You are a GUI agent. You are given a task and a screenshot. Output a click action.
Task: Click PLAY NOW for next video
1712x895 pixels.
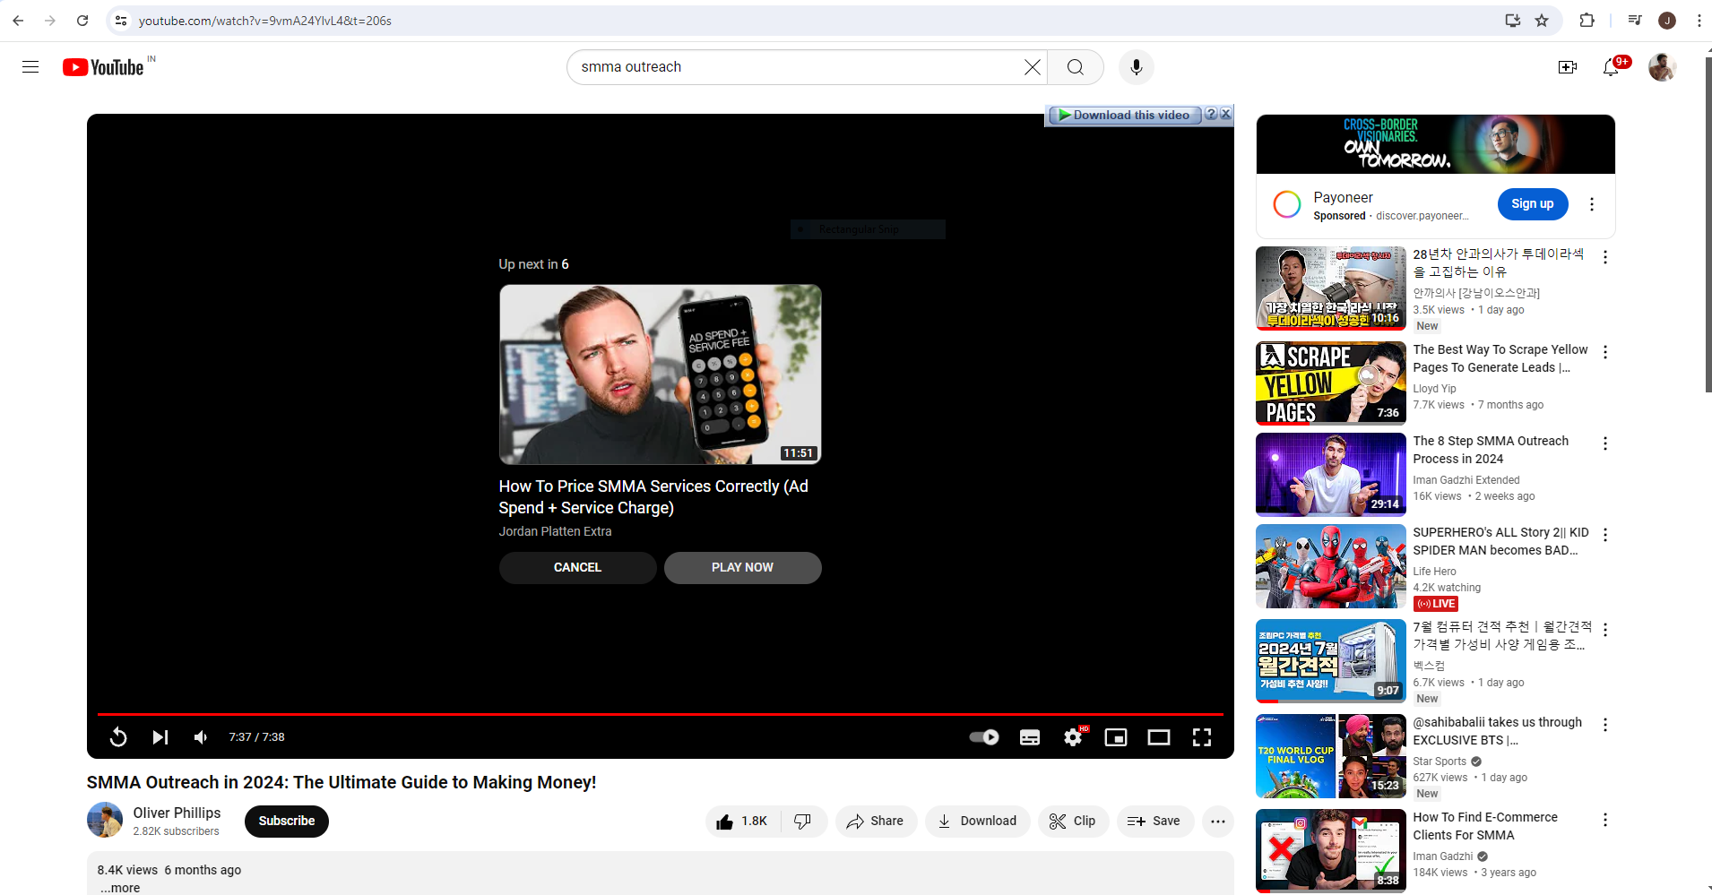pyautogui.click(x=742, y=568)
